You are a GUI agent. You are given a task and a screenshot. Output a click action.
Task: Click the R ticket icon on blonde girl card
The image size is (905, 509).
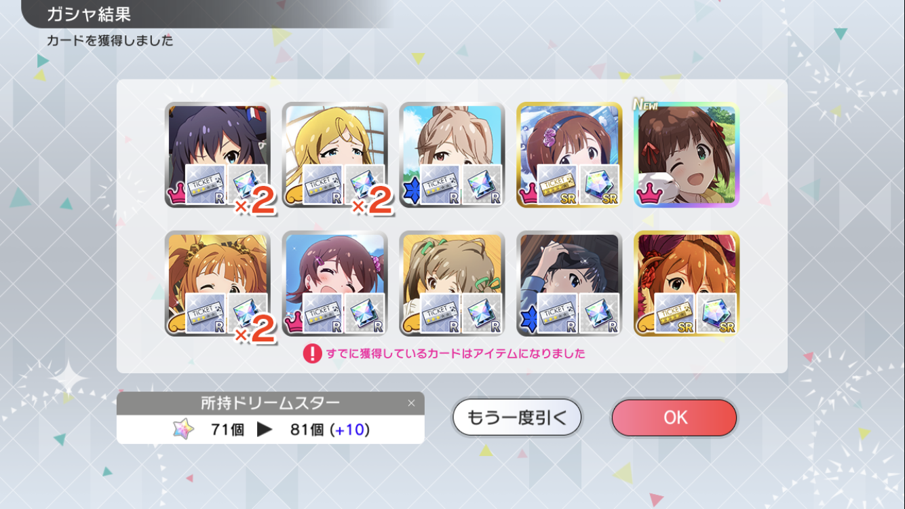click(x=323, y=185)
